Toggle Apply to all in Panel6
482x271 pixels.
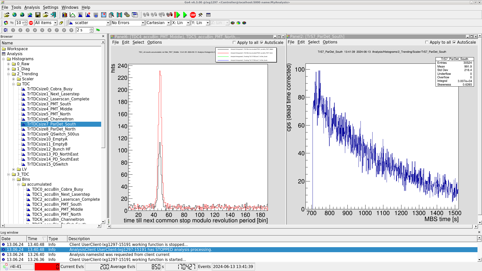tap(234, 43)
